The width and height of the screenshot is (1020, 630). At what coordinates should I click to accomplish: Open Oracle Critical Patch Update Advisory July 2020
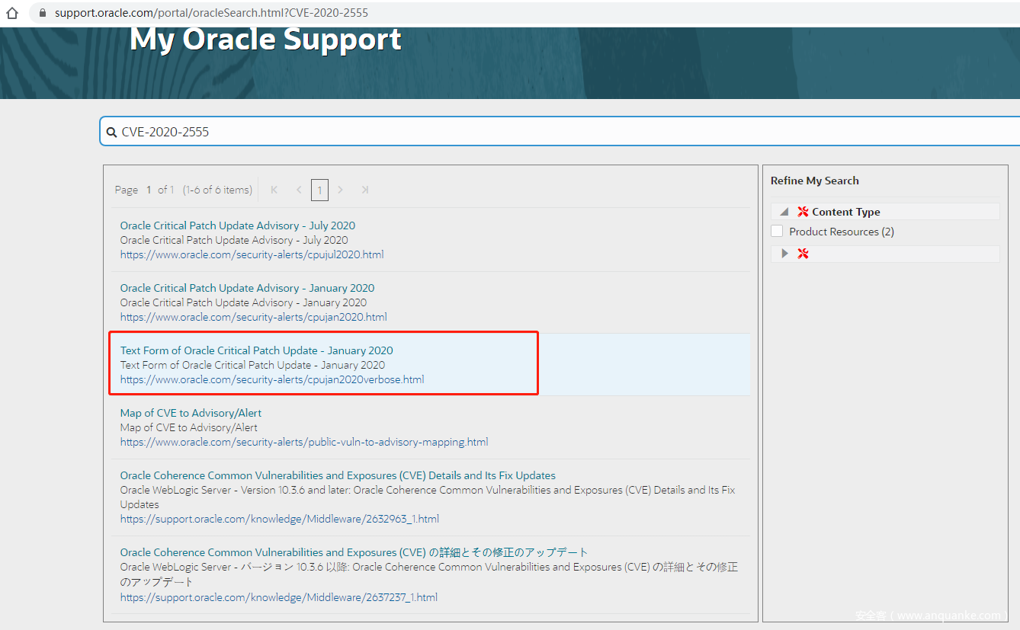pos(237,225)
